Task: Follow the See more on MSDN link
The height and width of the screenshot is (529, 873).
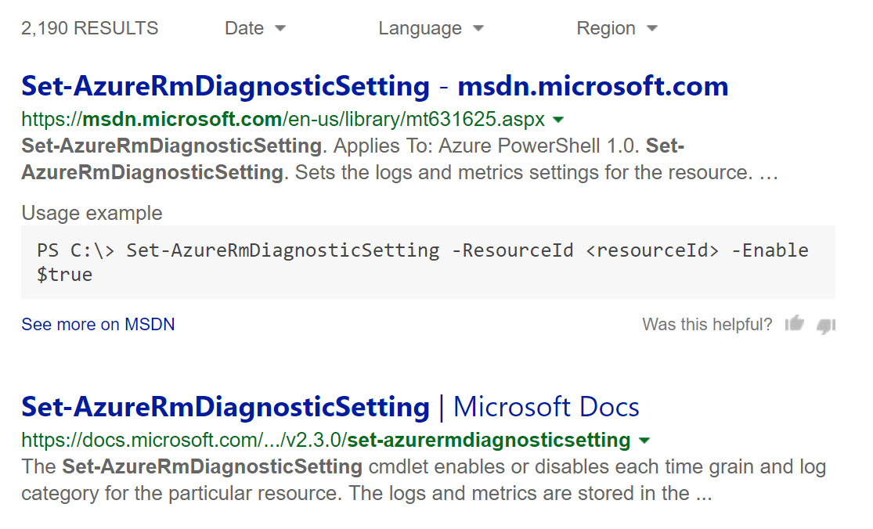Action: coord(98,324)
